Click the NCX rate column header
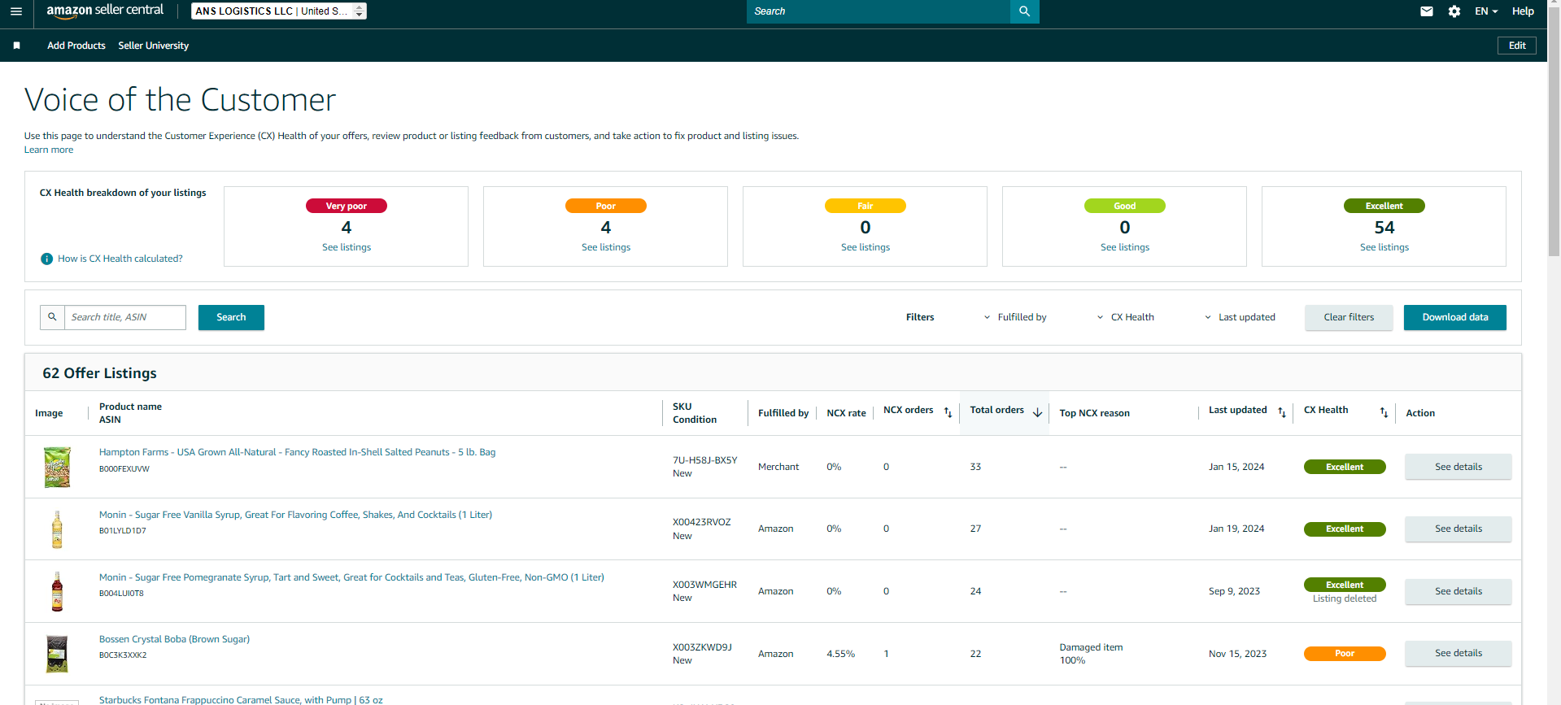The width and height of the screenshot is (1561, 705). (846, 413)
